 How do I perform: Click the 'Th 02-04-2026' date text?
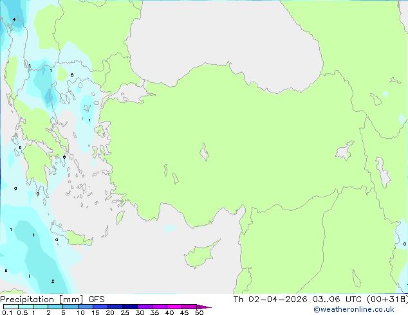click(x=270, y=300)
